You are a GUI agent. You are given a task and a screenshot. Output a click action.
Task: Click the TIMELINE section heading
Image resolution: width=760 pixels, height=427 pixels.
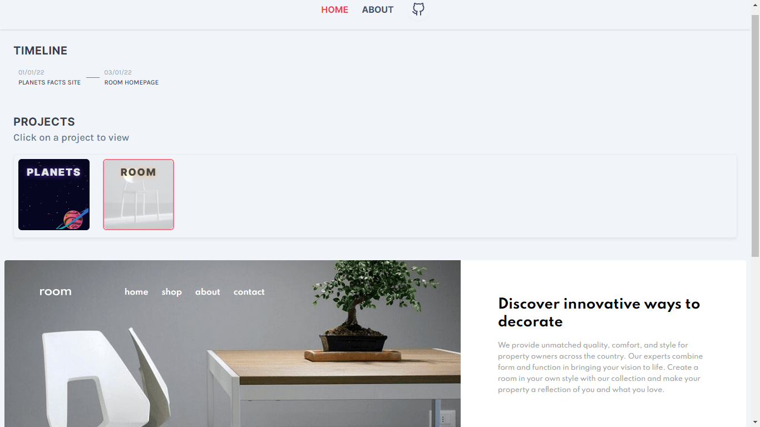coord(40,51)
